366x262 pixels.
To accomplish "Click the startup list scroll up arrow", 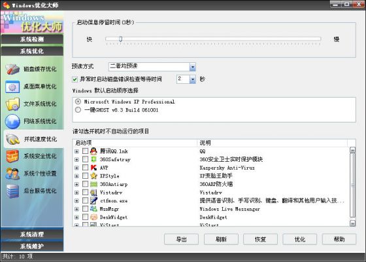I will click(x=352, y=150).
